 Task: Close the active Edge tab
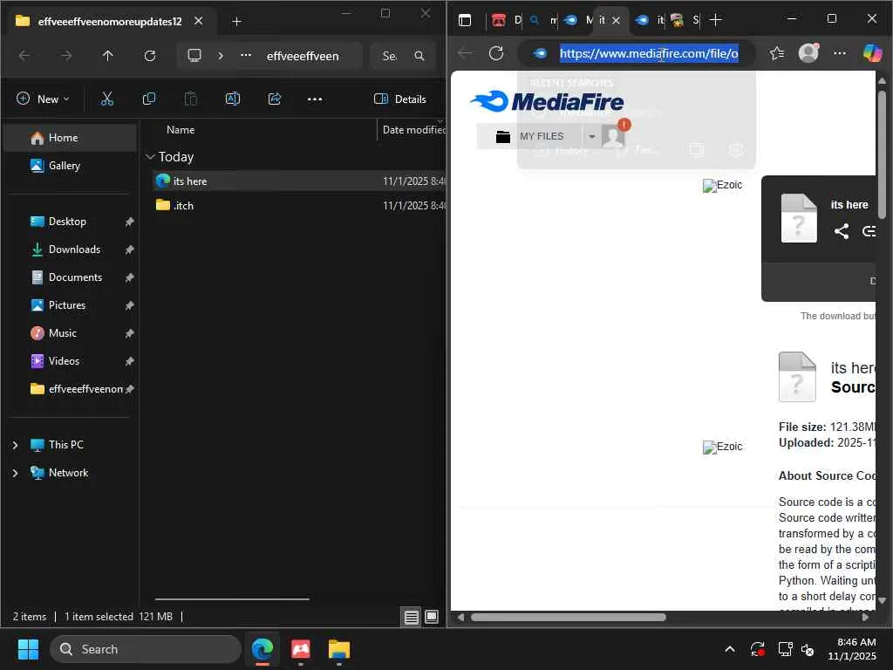pos(616,21)
